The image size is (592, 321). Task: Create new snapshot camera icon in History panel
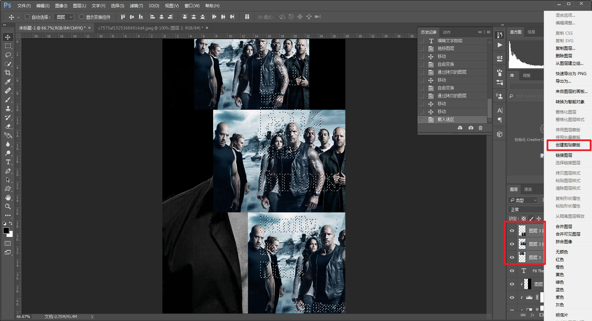471,128
